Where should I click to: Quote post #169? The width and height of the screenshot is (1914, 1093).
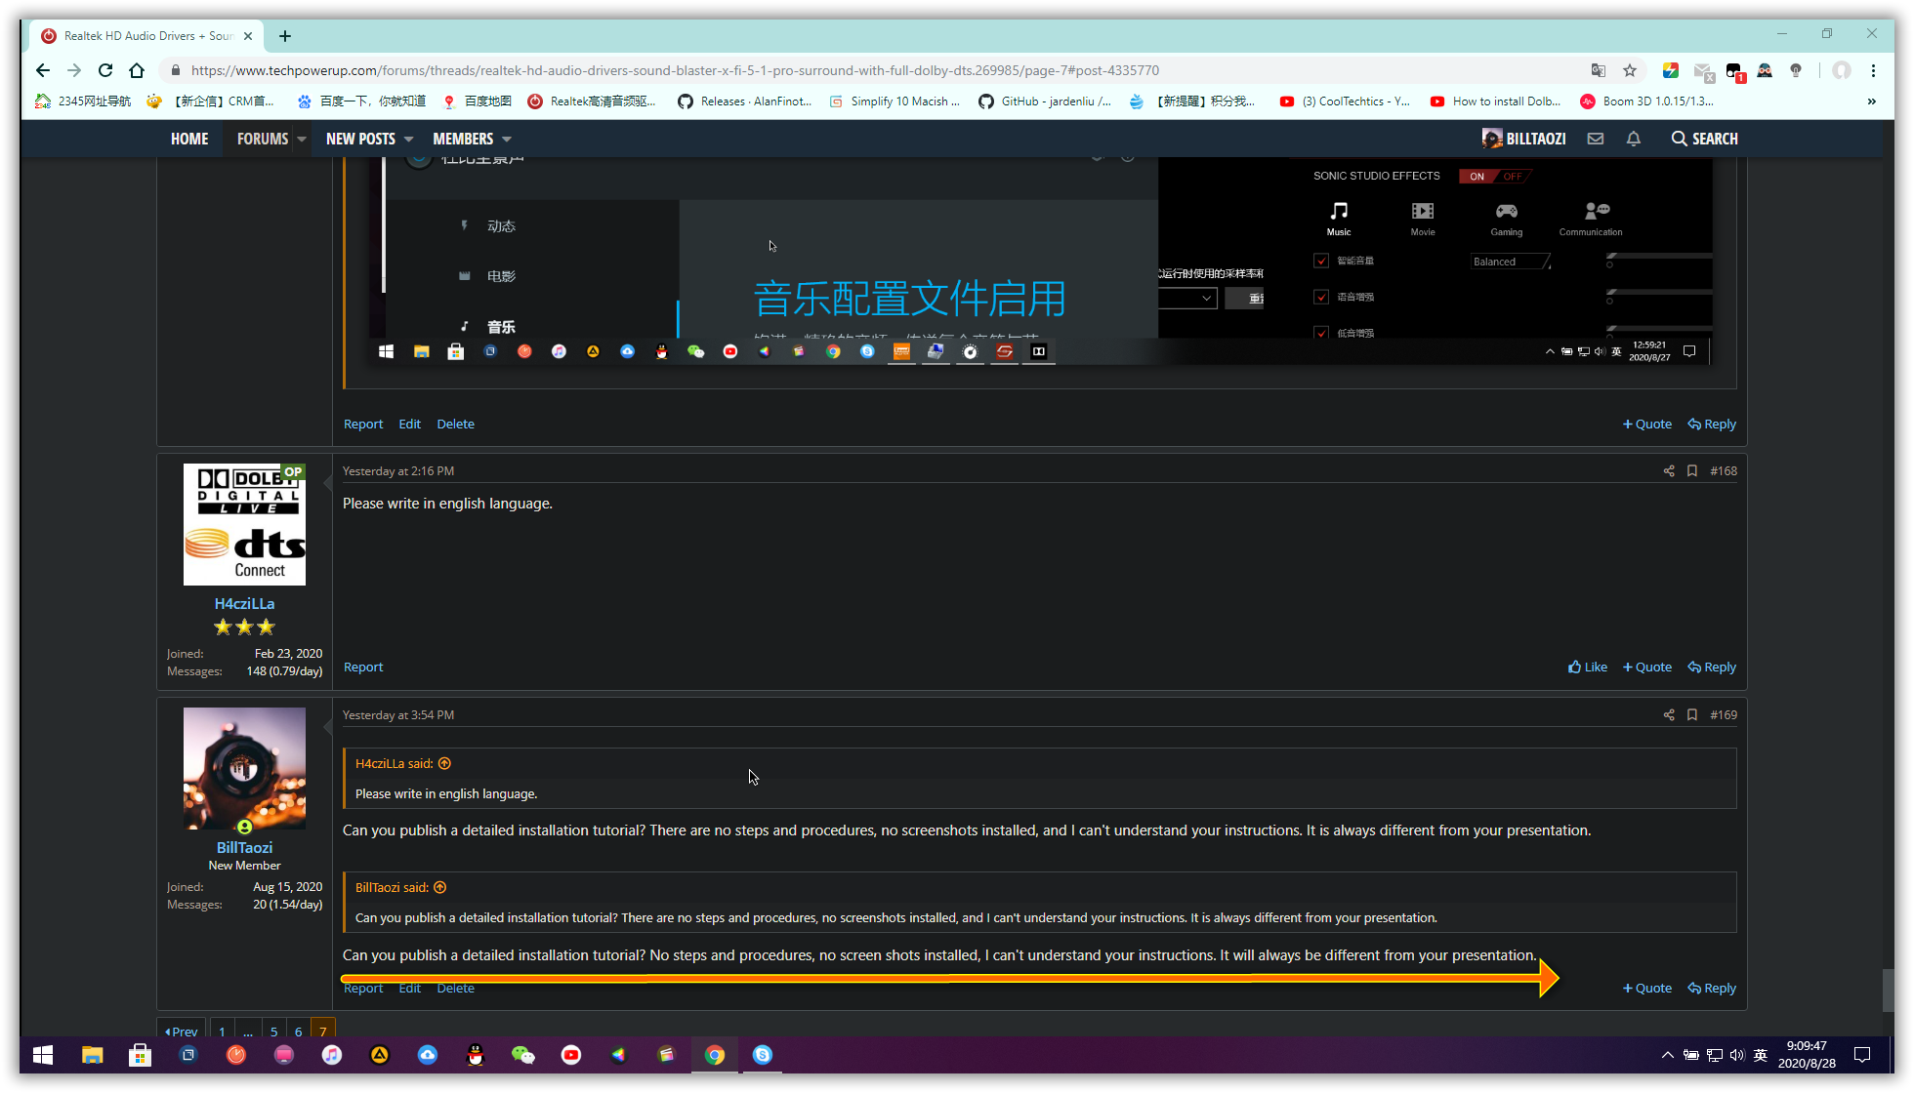[x=1647, y=989]
